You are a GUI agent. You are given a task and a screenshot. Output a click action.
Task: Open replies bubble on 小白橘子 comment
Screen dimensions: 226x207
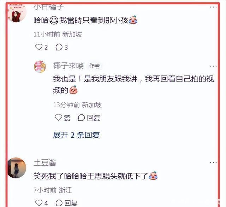(59, 47)
